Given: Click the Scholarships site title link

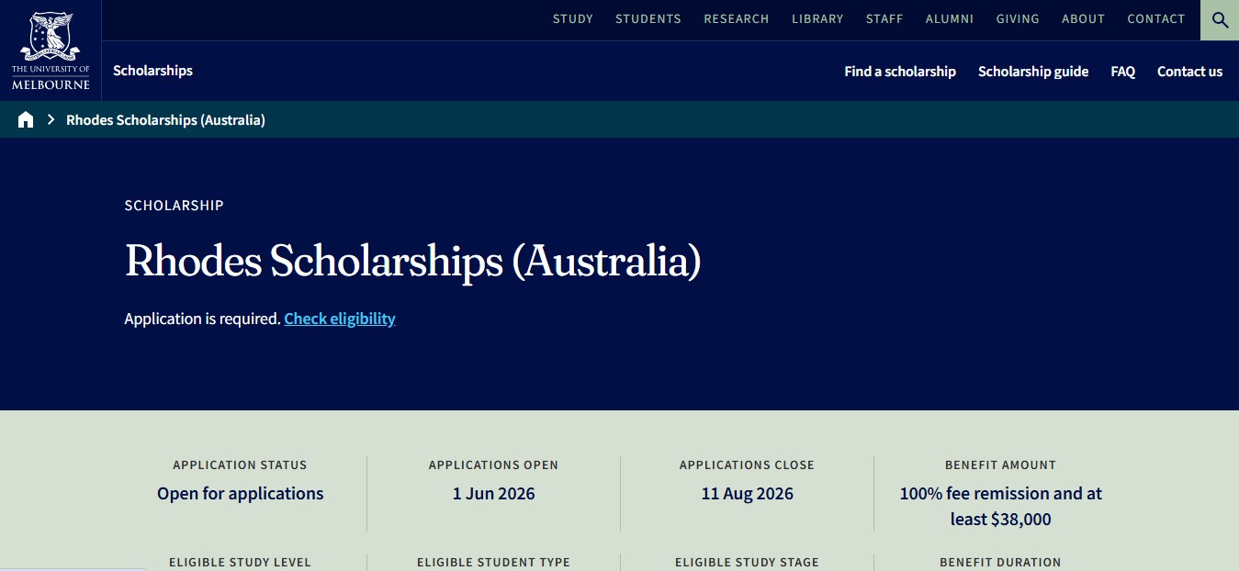Looking at the screenshot, I should [x=152, y=71].
